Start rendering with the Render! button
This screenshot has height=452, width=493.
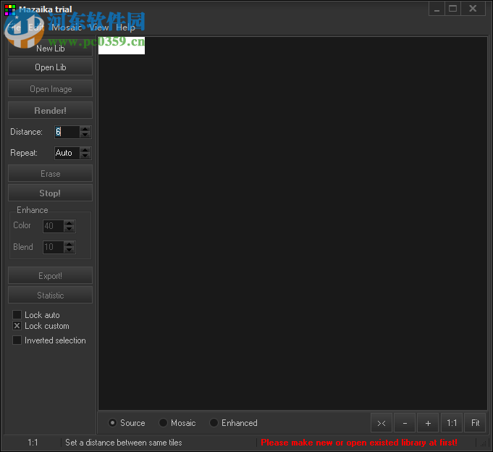coord(50,110)
